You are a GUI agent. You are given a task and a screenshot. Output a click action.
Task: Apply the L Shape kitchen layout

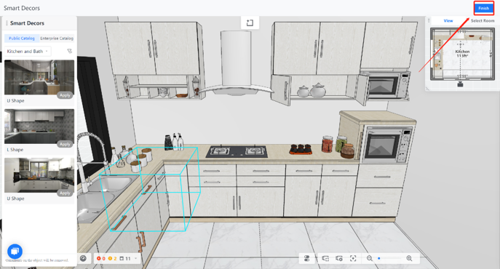(65, 144)
